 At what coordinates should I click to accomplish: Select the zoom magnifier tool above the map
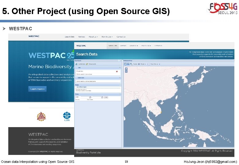[x=131, y=64]
